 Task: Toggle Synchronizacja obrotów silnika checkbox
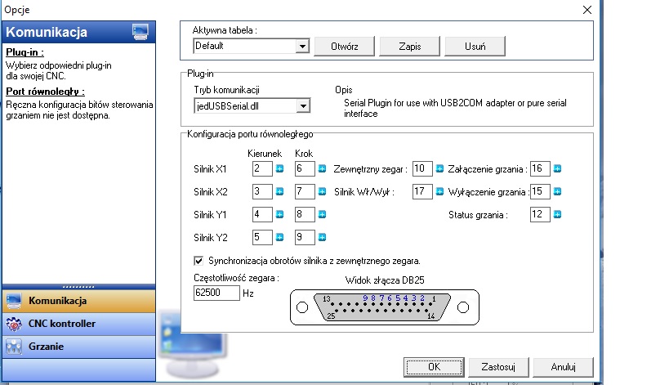198,261
